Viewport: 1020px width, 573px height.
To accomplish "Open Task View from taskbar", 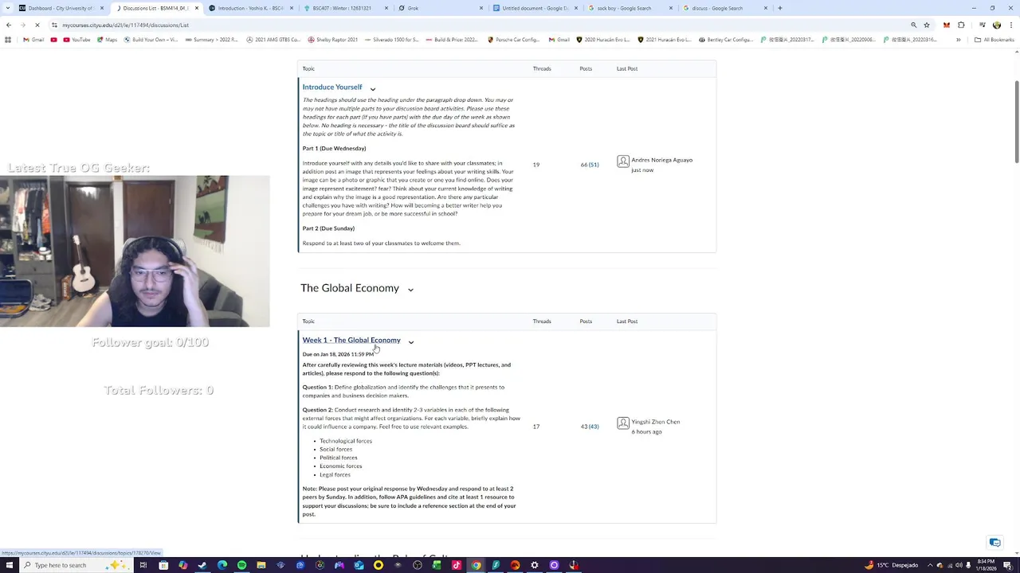I will pos(143,565).
